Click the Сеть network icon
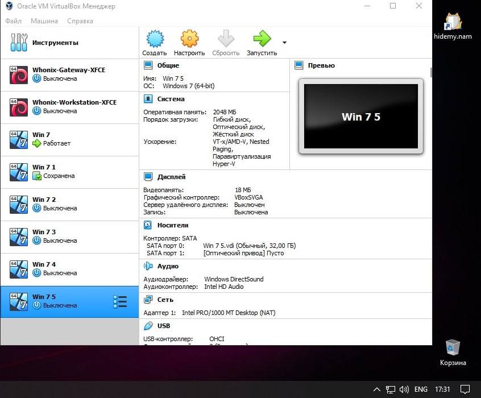 click(x=148, y=299)
